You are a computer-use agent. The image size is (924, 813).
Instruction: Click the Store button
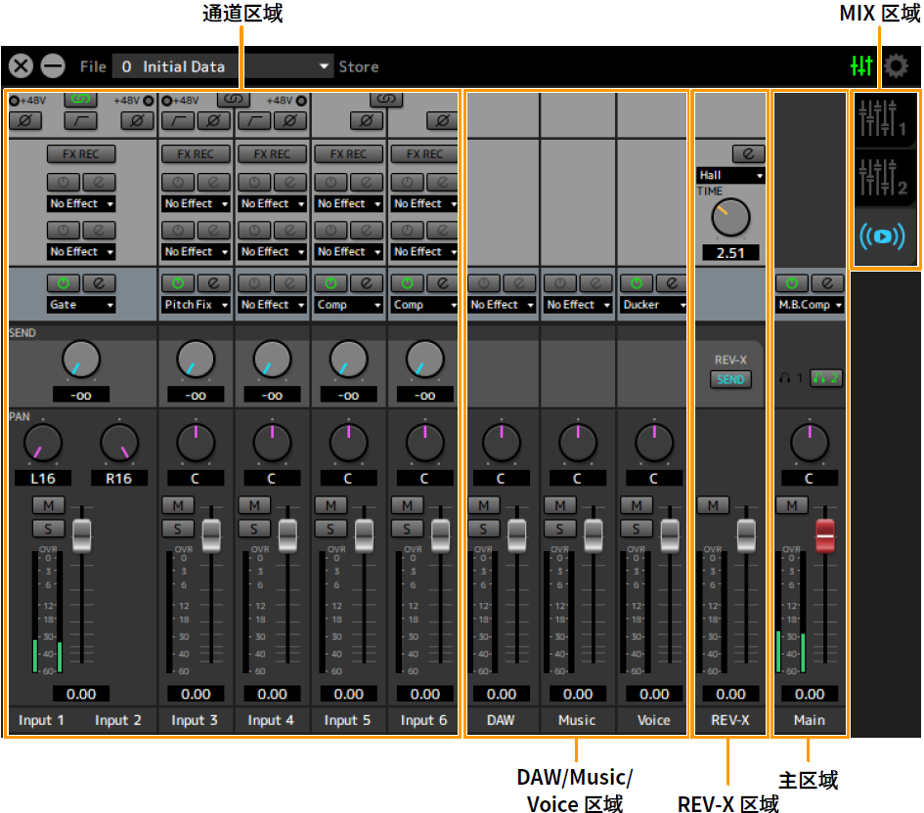(x=359, y=66)
